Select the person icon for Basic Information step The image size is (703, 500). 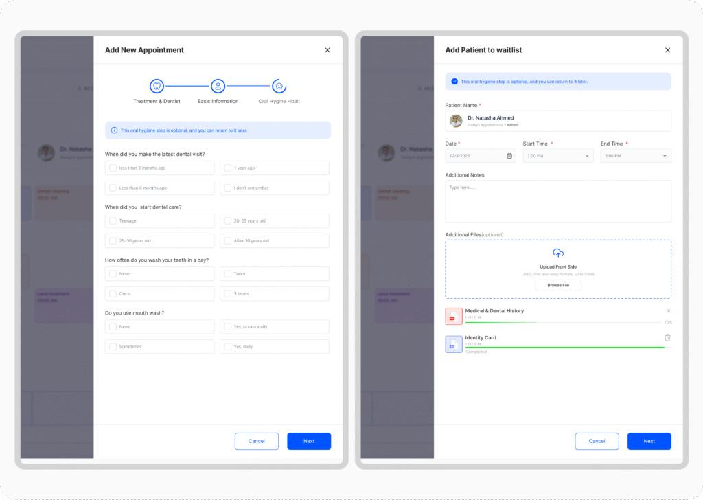pyautogui.click(x=218, y=86)
